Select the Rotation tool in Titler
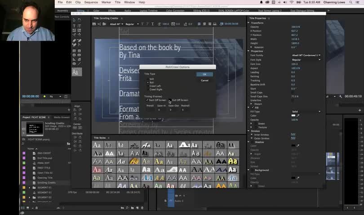The height and width of the screenshot is (215, 364). point(80,20)
